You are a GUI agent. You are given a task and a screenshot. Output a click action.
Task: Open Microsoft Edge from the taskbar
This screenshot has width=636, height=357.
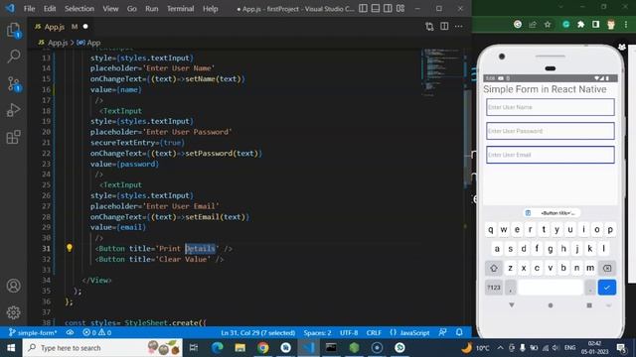pyautogui.click(x=217, y=348)
